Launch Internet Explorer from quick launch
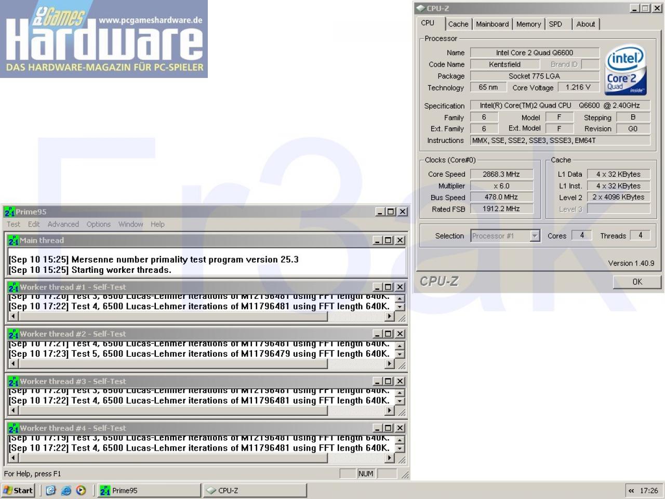665x499 pixels. coord(66,490)
